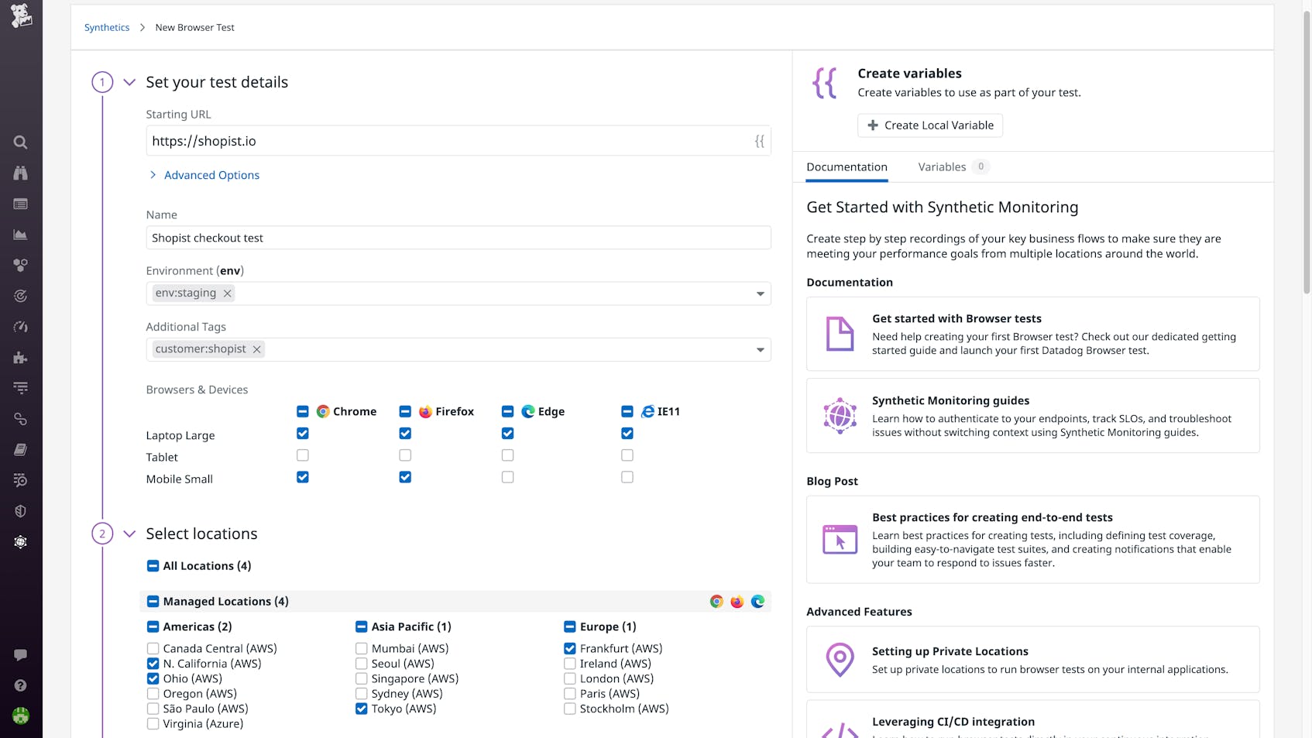Select the highlighted Synthetic Monitoring sidebar icon

(x=21, y=541)
